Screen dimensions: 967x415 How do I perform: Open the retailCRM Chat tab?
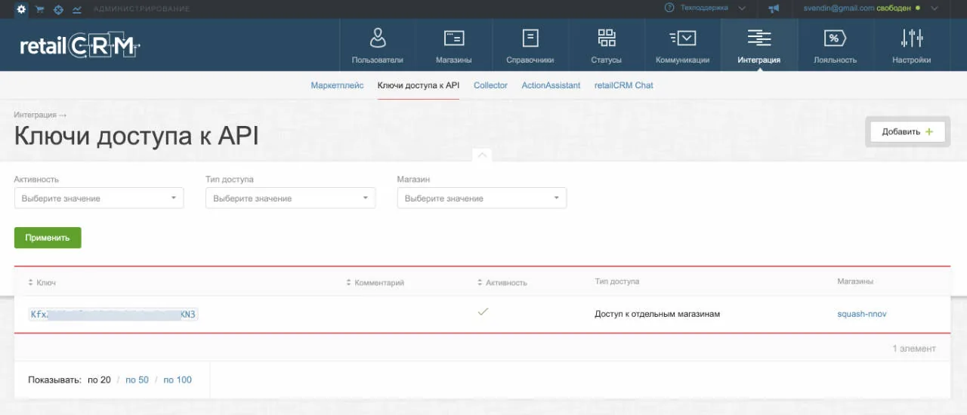point(624,85)
